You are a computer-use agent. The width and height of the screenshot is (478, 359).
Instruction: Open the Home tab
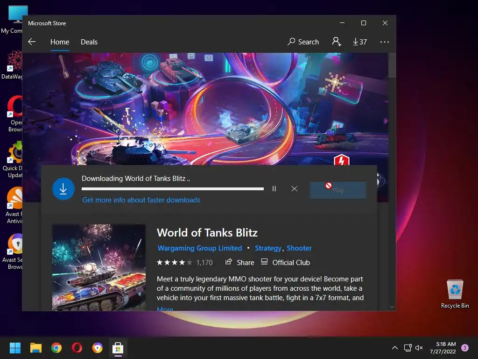[x=60, y=42]
